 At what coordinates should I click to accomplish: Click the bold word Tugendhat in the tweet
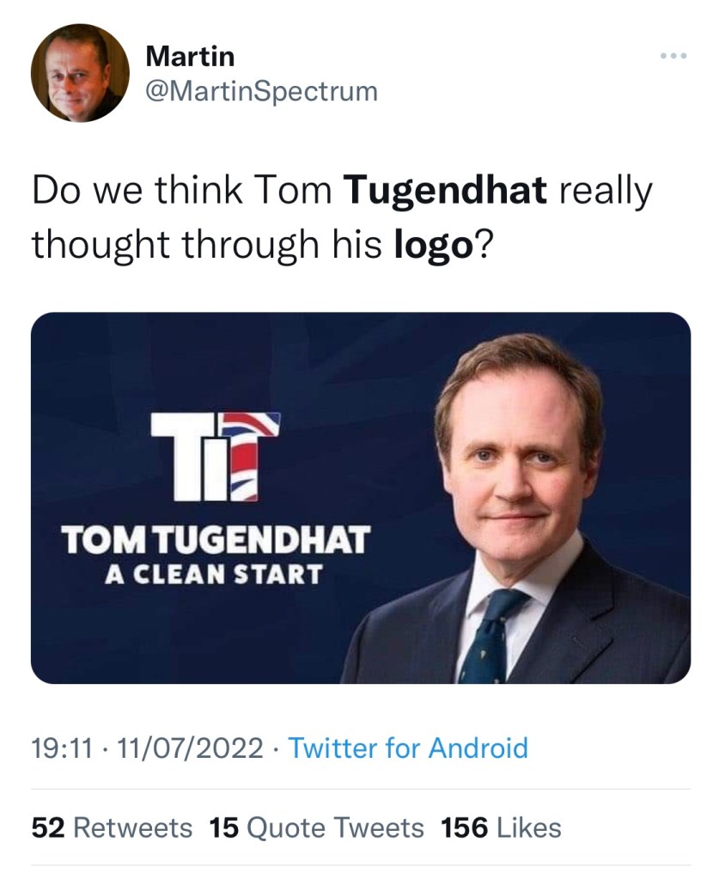pos(446,191)
